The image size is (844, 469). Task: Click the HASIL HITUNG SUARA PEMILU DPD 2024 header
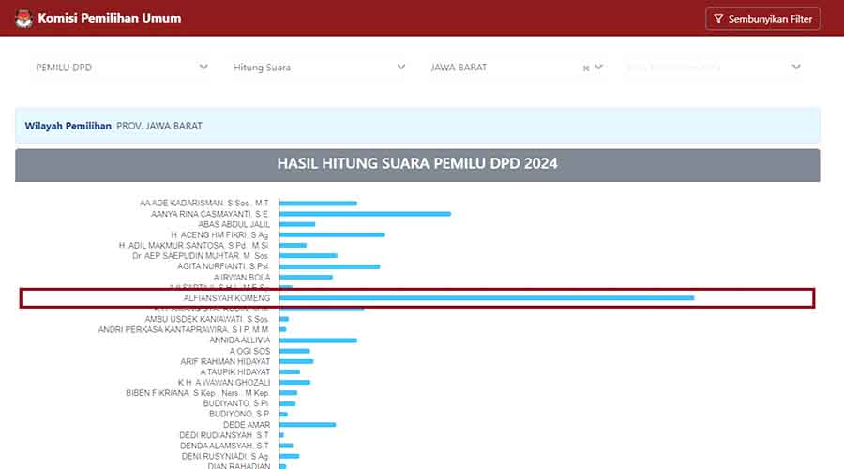pyautogui.click(x=417, y=164)
